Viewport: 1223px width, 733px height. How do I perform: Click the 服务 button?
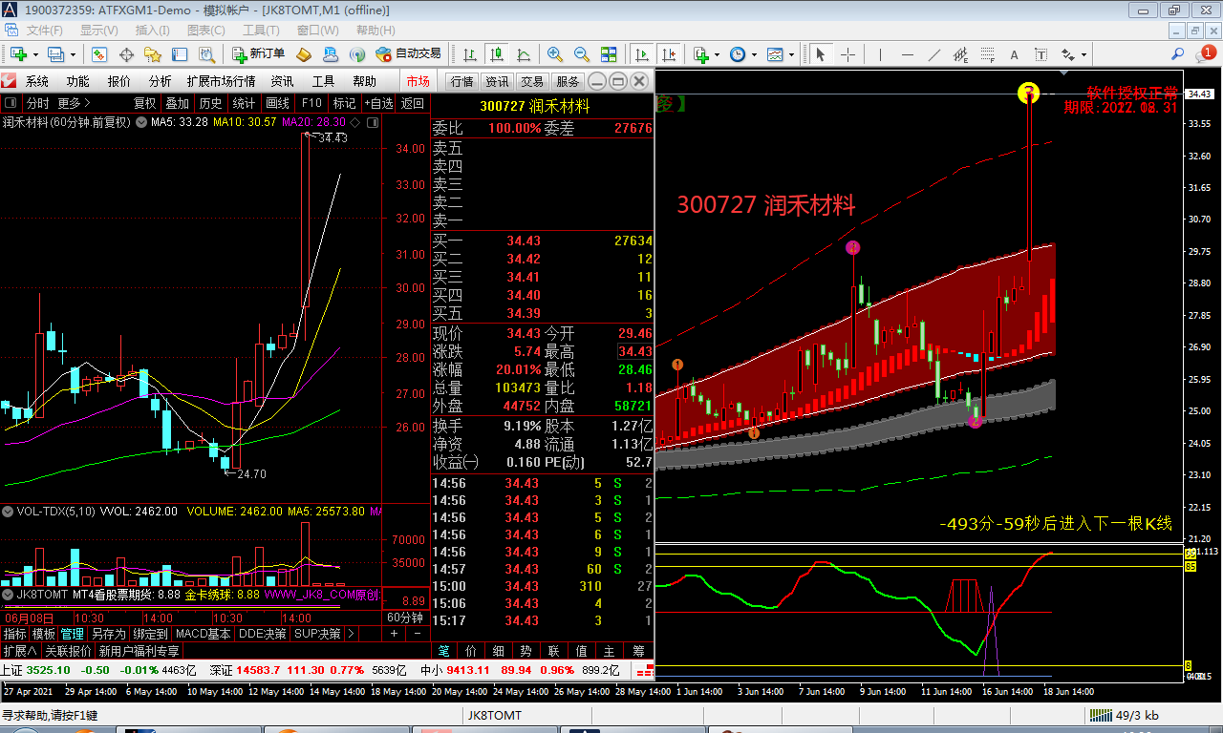click(x=568, y=81)
